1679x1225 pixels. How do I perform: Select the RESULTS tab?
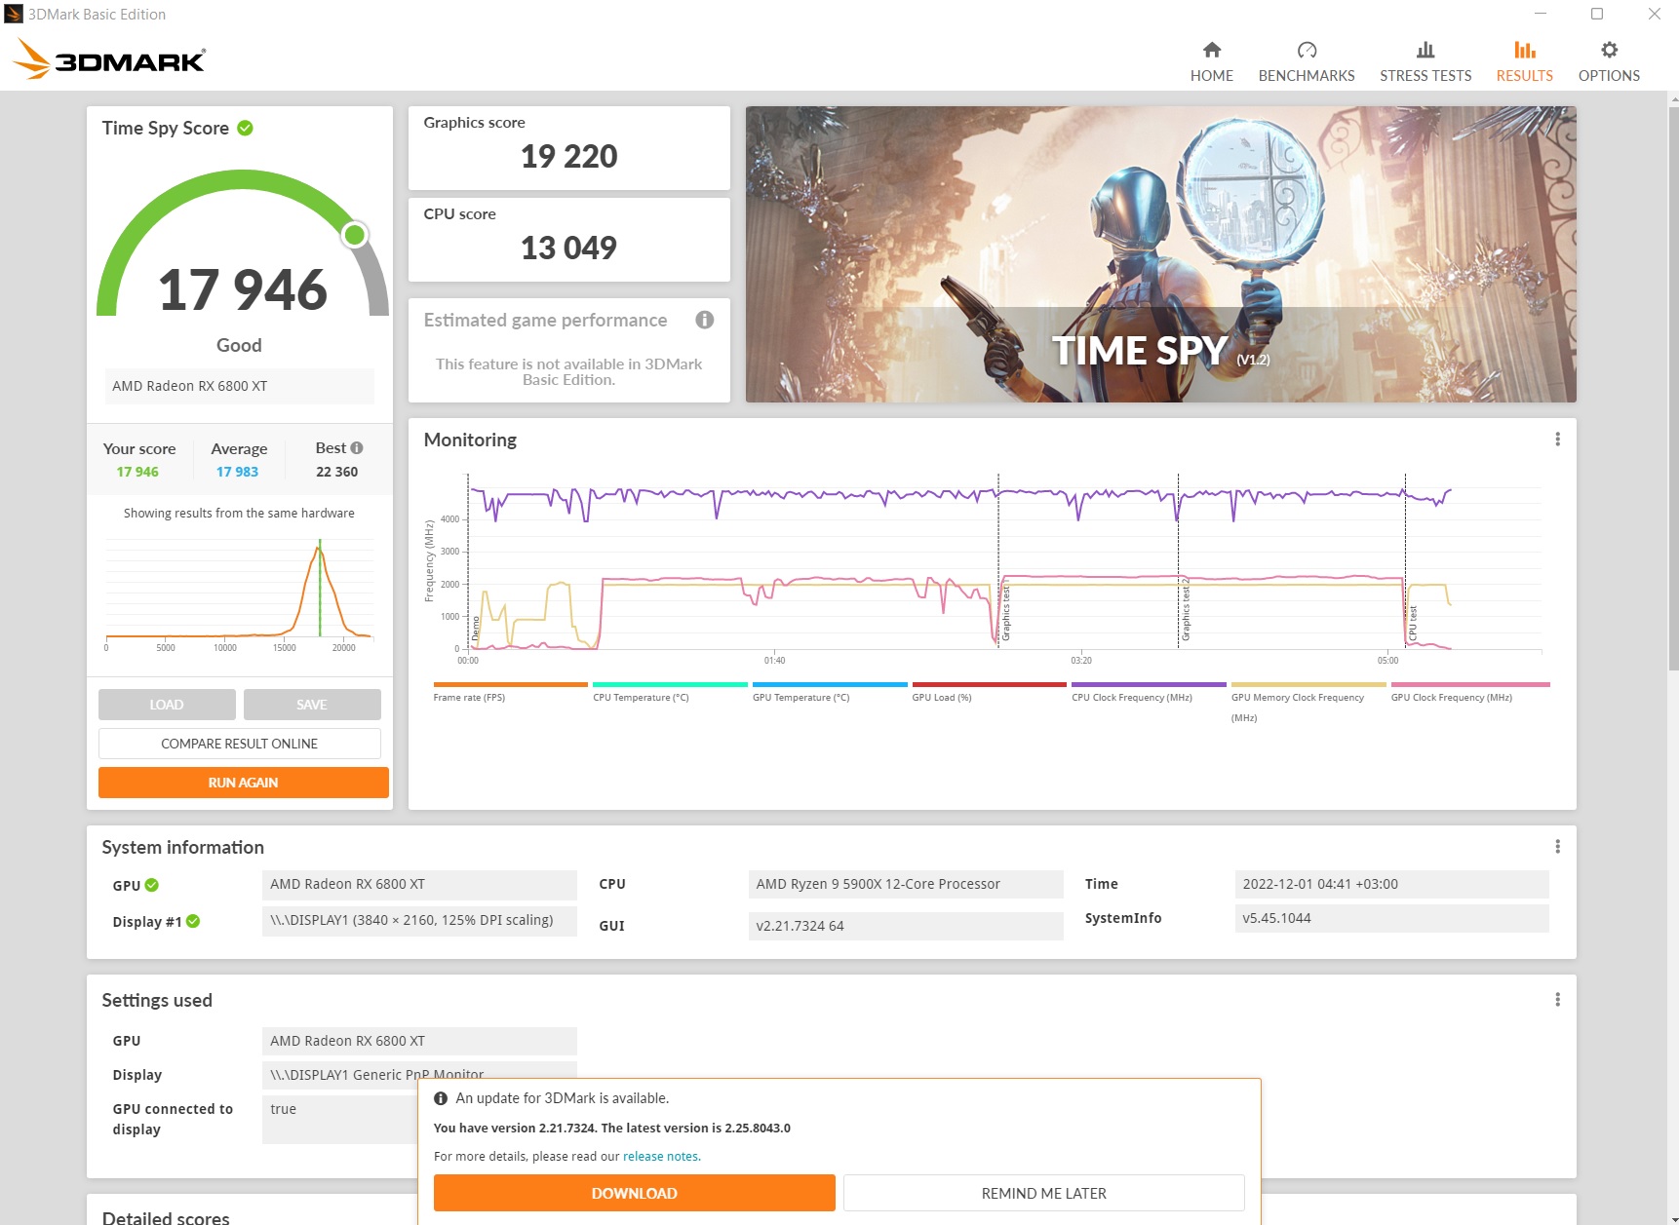1525,62
